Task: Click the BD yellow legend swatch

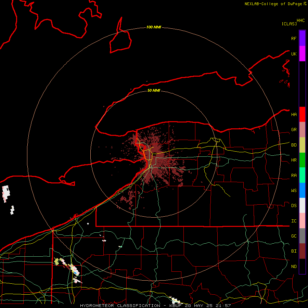Action: [302, 145]
